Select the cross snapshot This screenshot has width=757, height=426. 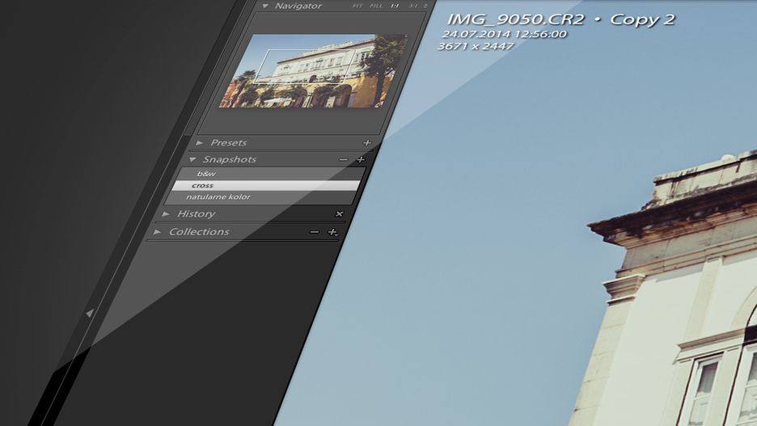click(267, 185)
